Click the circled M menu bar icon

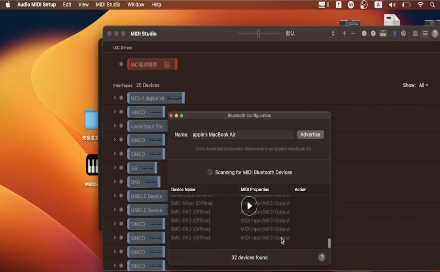coord(351,5)
